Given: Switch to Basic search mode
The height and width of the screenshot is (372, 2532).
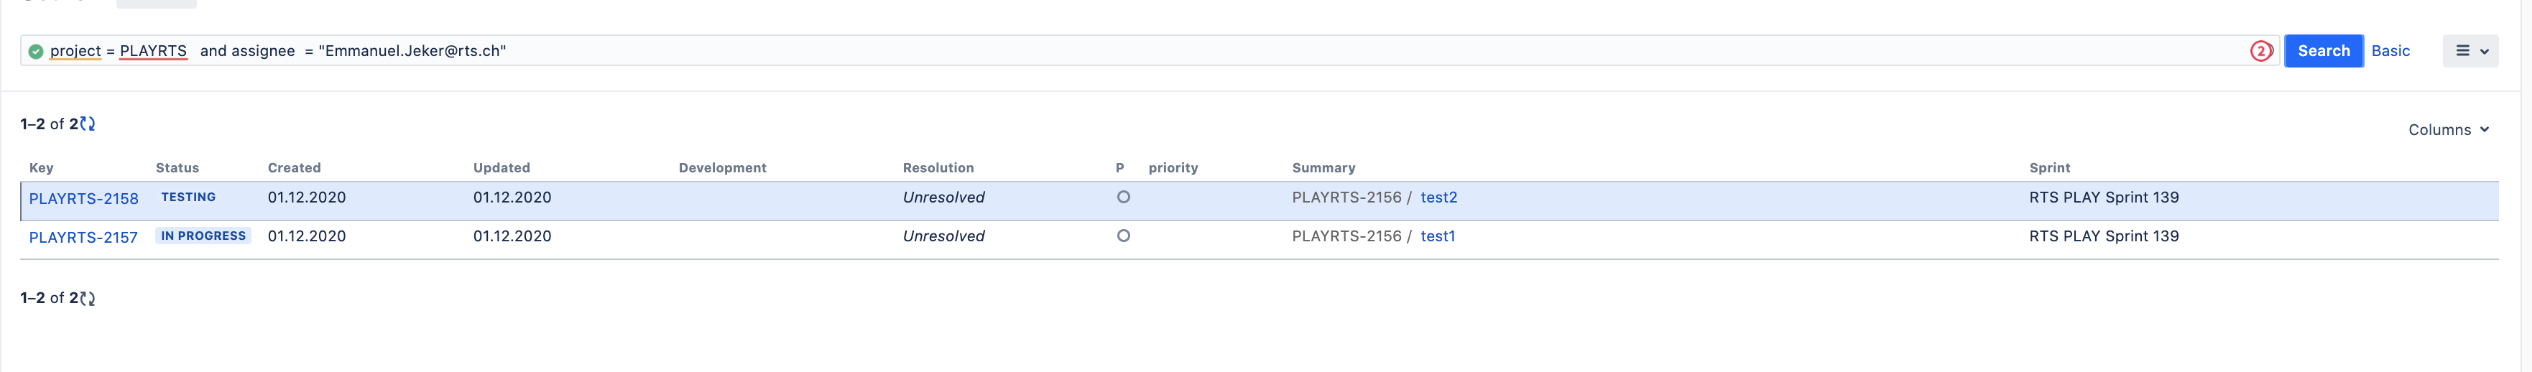Looking at the screenshot, I should coord(2390,51).
